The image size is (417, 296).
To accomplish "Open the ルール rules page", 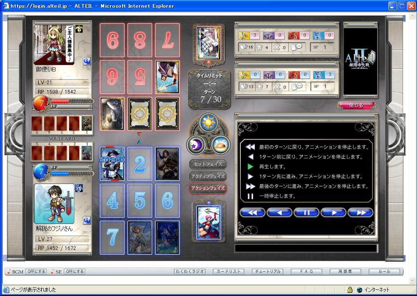I will (384, 272).
